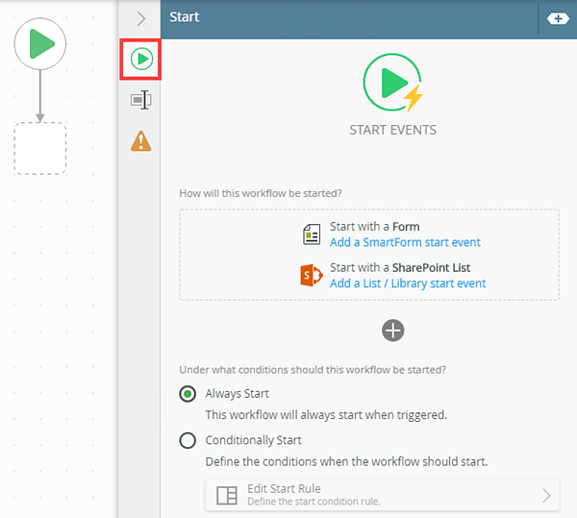The width and height of the screenshot is (577, 518).
Task: Open the Edit Start Rule row
Action: (x=382, y=495)
